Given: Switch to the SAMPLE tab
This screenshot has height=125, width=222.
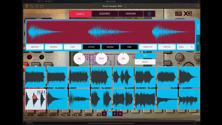Looking at the screenshot, I should point(80,14).
